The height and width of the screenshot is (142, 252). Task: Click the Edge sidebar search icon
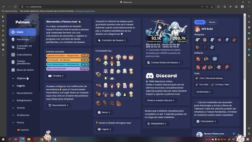tap(249, 17)
